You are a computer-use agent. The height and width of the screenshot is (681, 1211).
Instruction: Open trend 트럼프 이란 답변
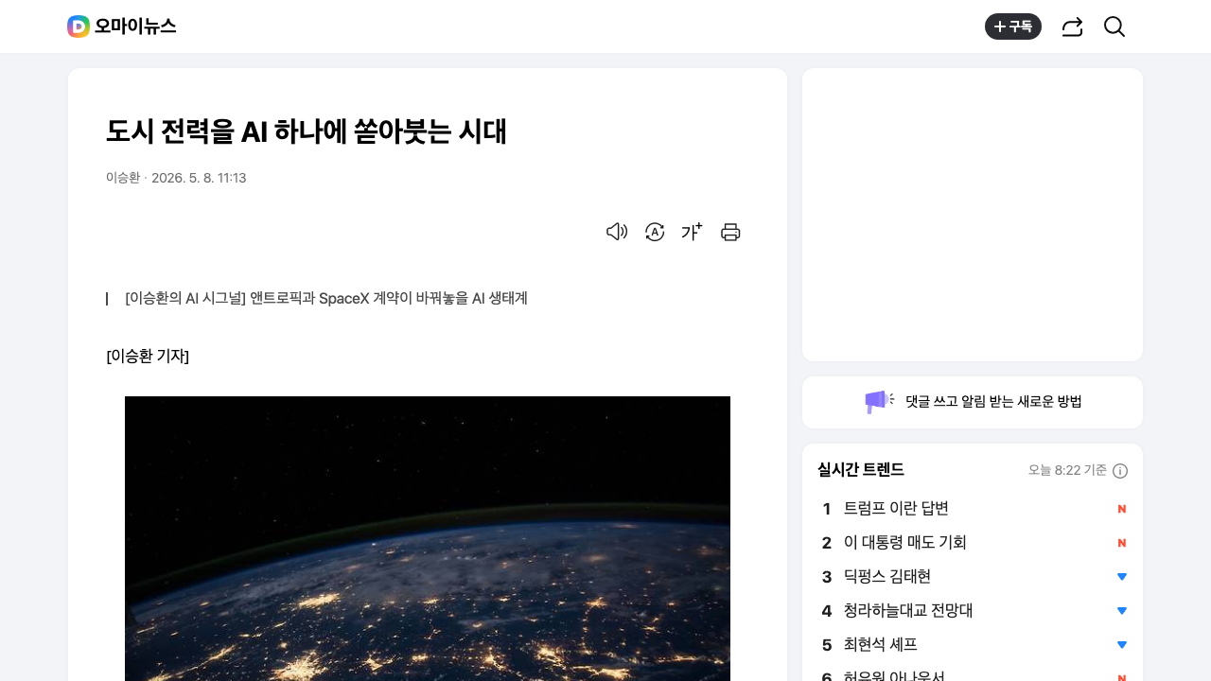tap(896, 509)
